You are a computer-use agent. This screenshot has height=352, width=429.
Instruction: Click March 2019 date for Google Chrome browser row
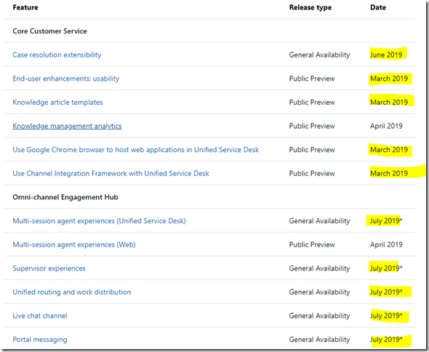389,150
